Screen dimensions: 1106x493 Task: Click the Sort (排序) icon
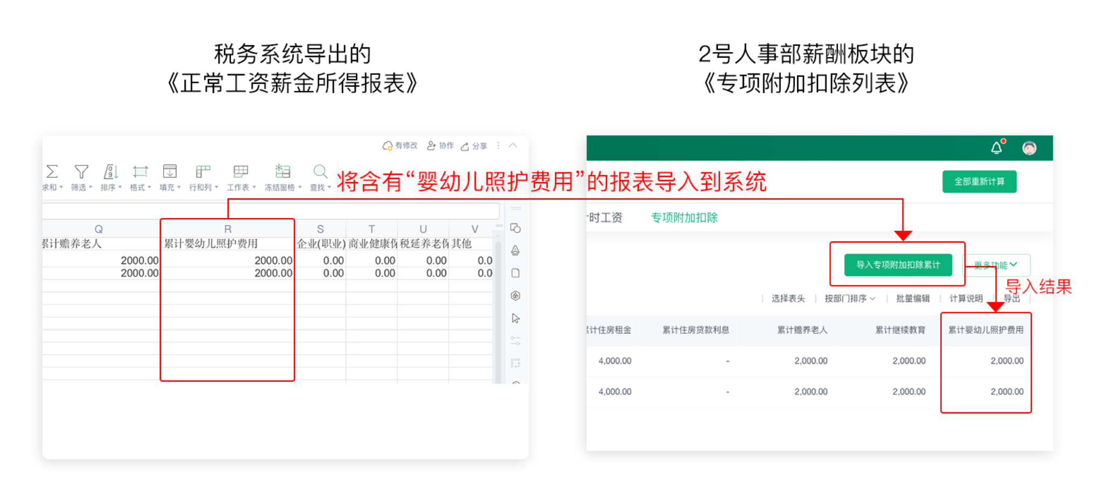click(111, 172)
